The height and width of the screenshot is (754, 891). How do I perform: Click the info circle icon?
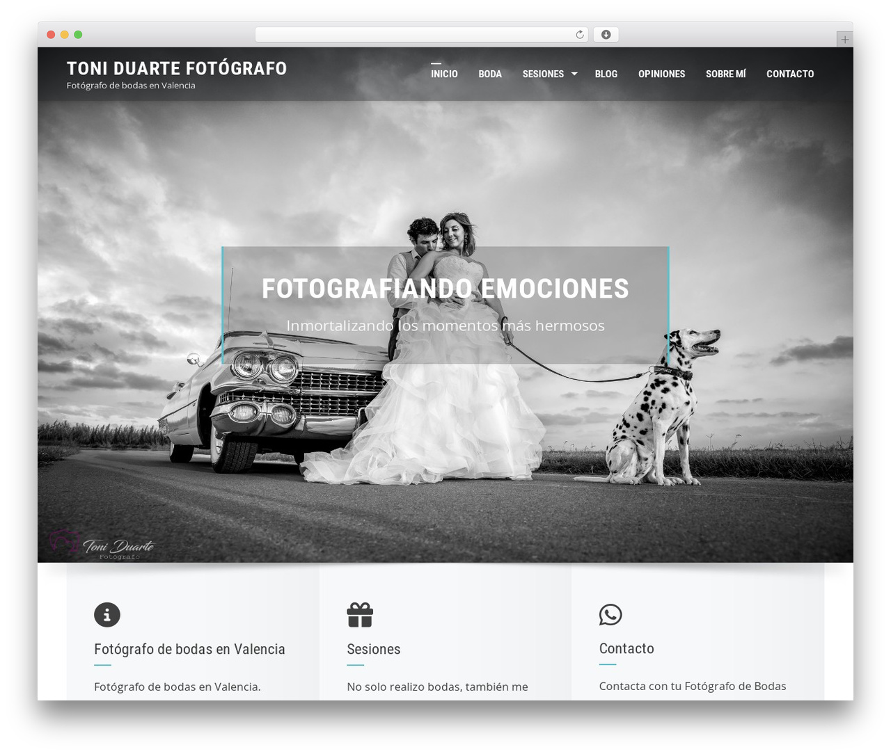point(107,615)
